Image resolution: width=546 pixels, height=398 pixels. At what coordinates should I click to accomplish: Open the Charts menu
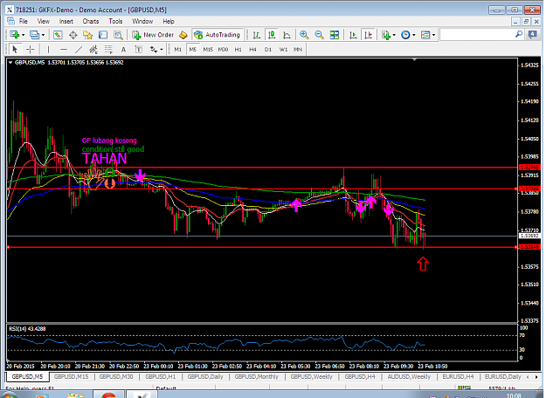point(91,21)
